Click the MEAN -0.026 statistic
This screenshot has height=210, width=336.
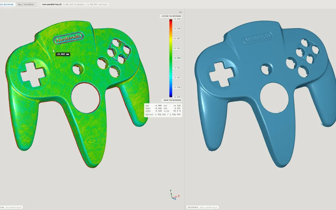(x=154, y=109)
